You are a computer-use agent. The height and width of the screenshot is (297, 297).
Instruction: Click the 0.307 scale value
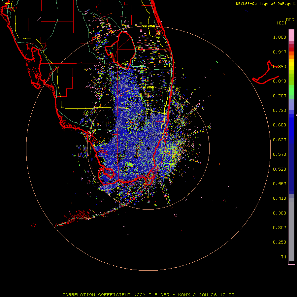click(x=280, y=228)
